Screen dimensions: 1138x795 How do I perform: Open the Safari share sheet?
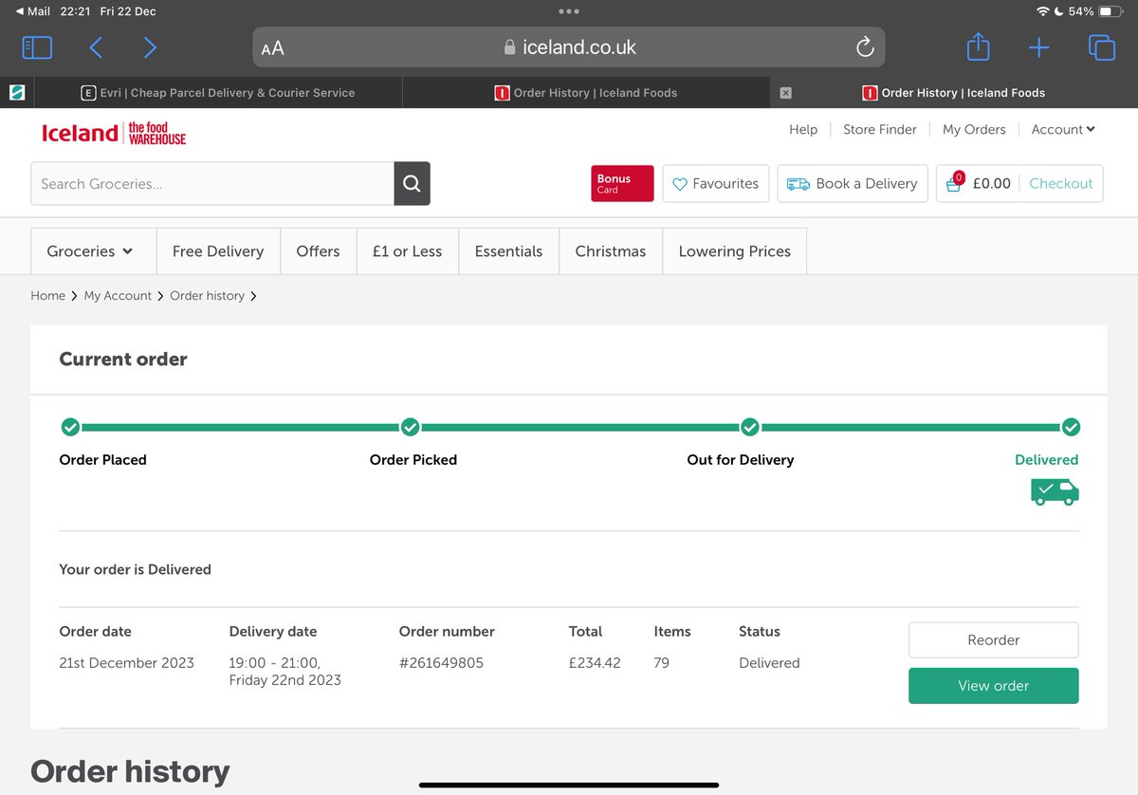point(978,46)
